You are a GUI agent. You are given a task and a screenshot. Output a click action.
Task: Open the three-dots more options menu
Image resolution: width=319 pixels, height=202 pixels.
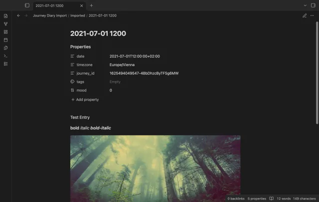(x=312, y=15)
